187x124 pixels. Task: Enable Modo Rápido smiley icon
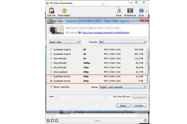click(x=64, y=10)
